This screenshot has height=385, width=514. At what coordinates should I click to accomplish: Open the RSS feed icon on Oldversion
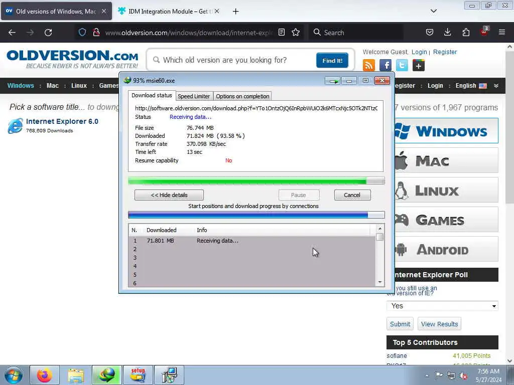tap(369, 65)
